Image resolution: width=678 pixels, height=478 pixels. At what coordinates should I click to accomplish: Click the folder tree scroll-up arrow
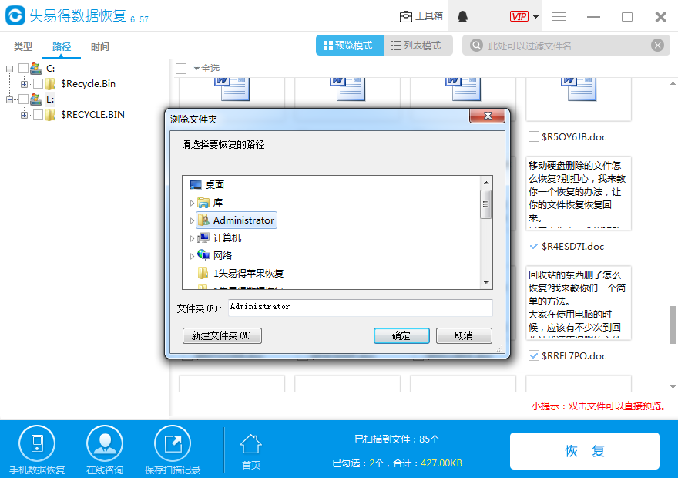(486, 183)
